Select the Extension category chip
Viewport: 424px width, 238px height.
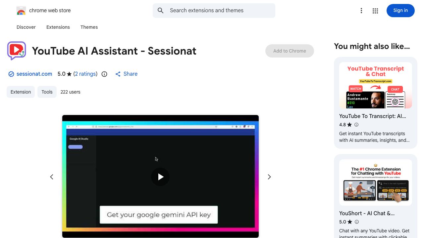21,92
